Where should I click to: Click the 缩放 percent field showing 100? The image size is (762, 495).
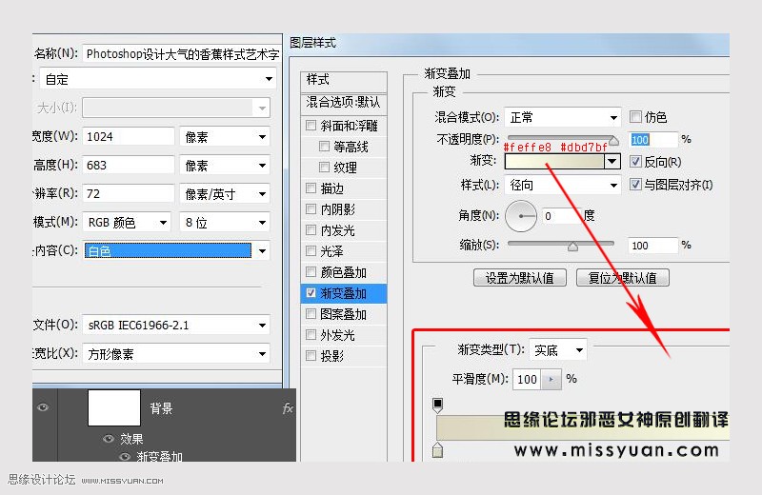tap(653, 246)
